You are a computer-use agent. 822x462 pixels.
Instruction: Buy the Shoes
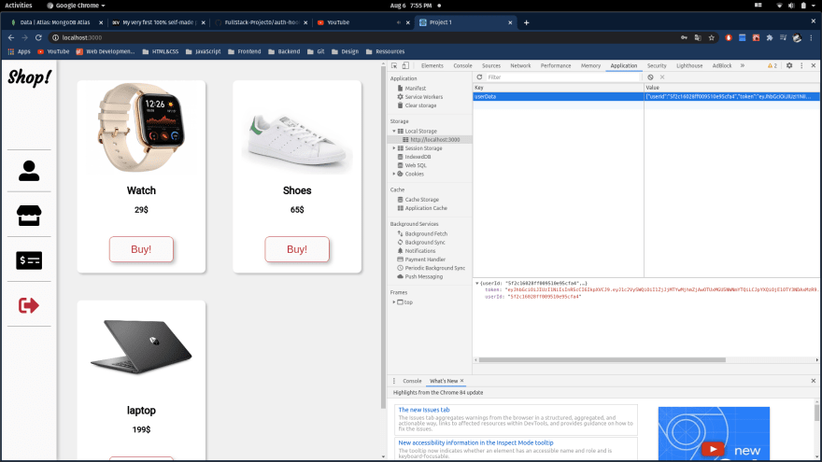tap(297, 249)
